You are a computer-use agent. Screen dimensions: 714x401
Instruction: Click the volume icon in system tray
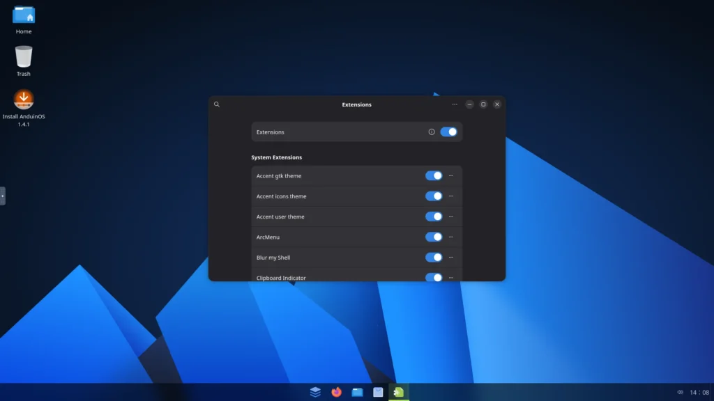click(x=680, y=392)
